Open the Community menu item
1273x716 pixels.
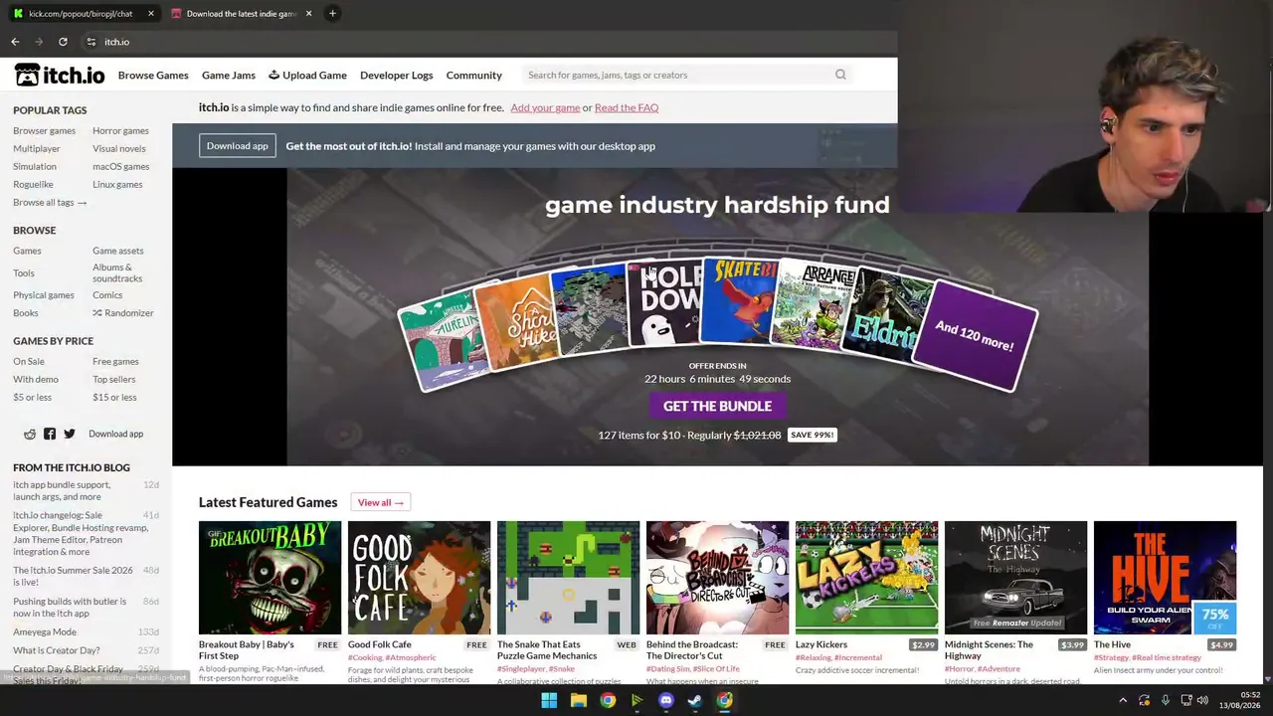click(x=474, y=75)
